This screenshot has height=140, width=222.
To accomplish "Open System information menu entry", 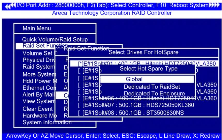I will (x=47, y=122).
